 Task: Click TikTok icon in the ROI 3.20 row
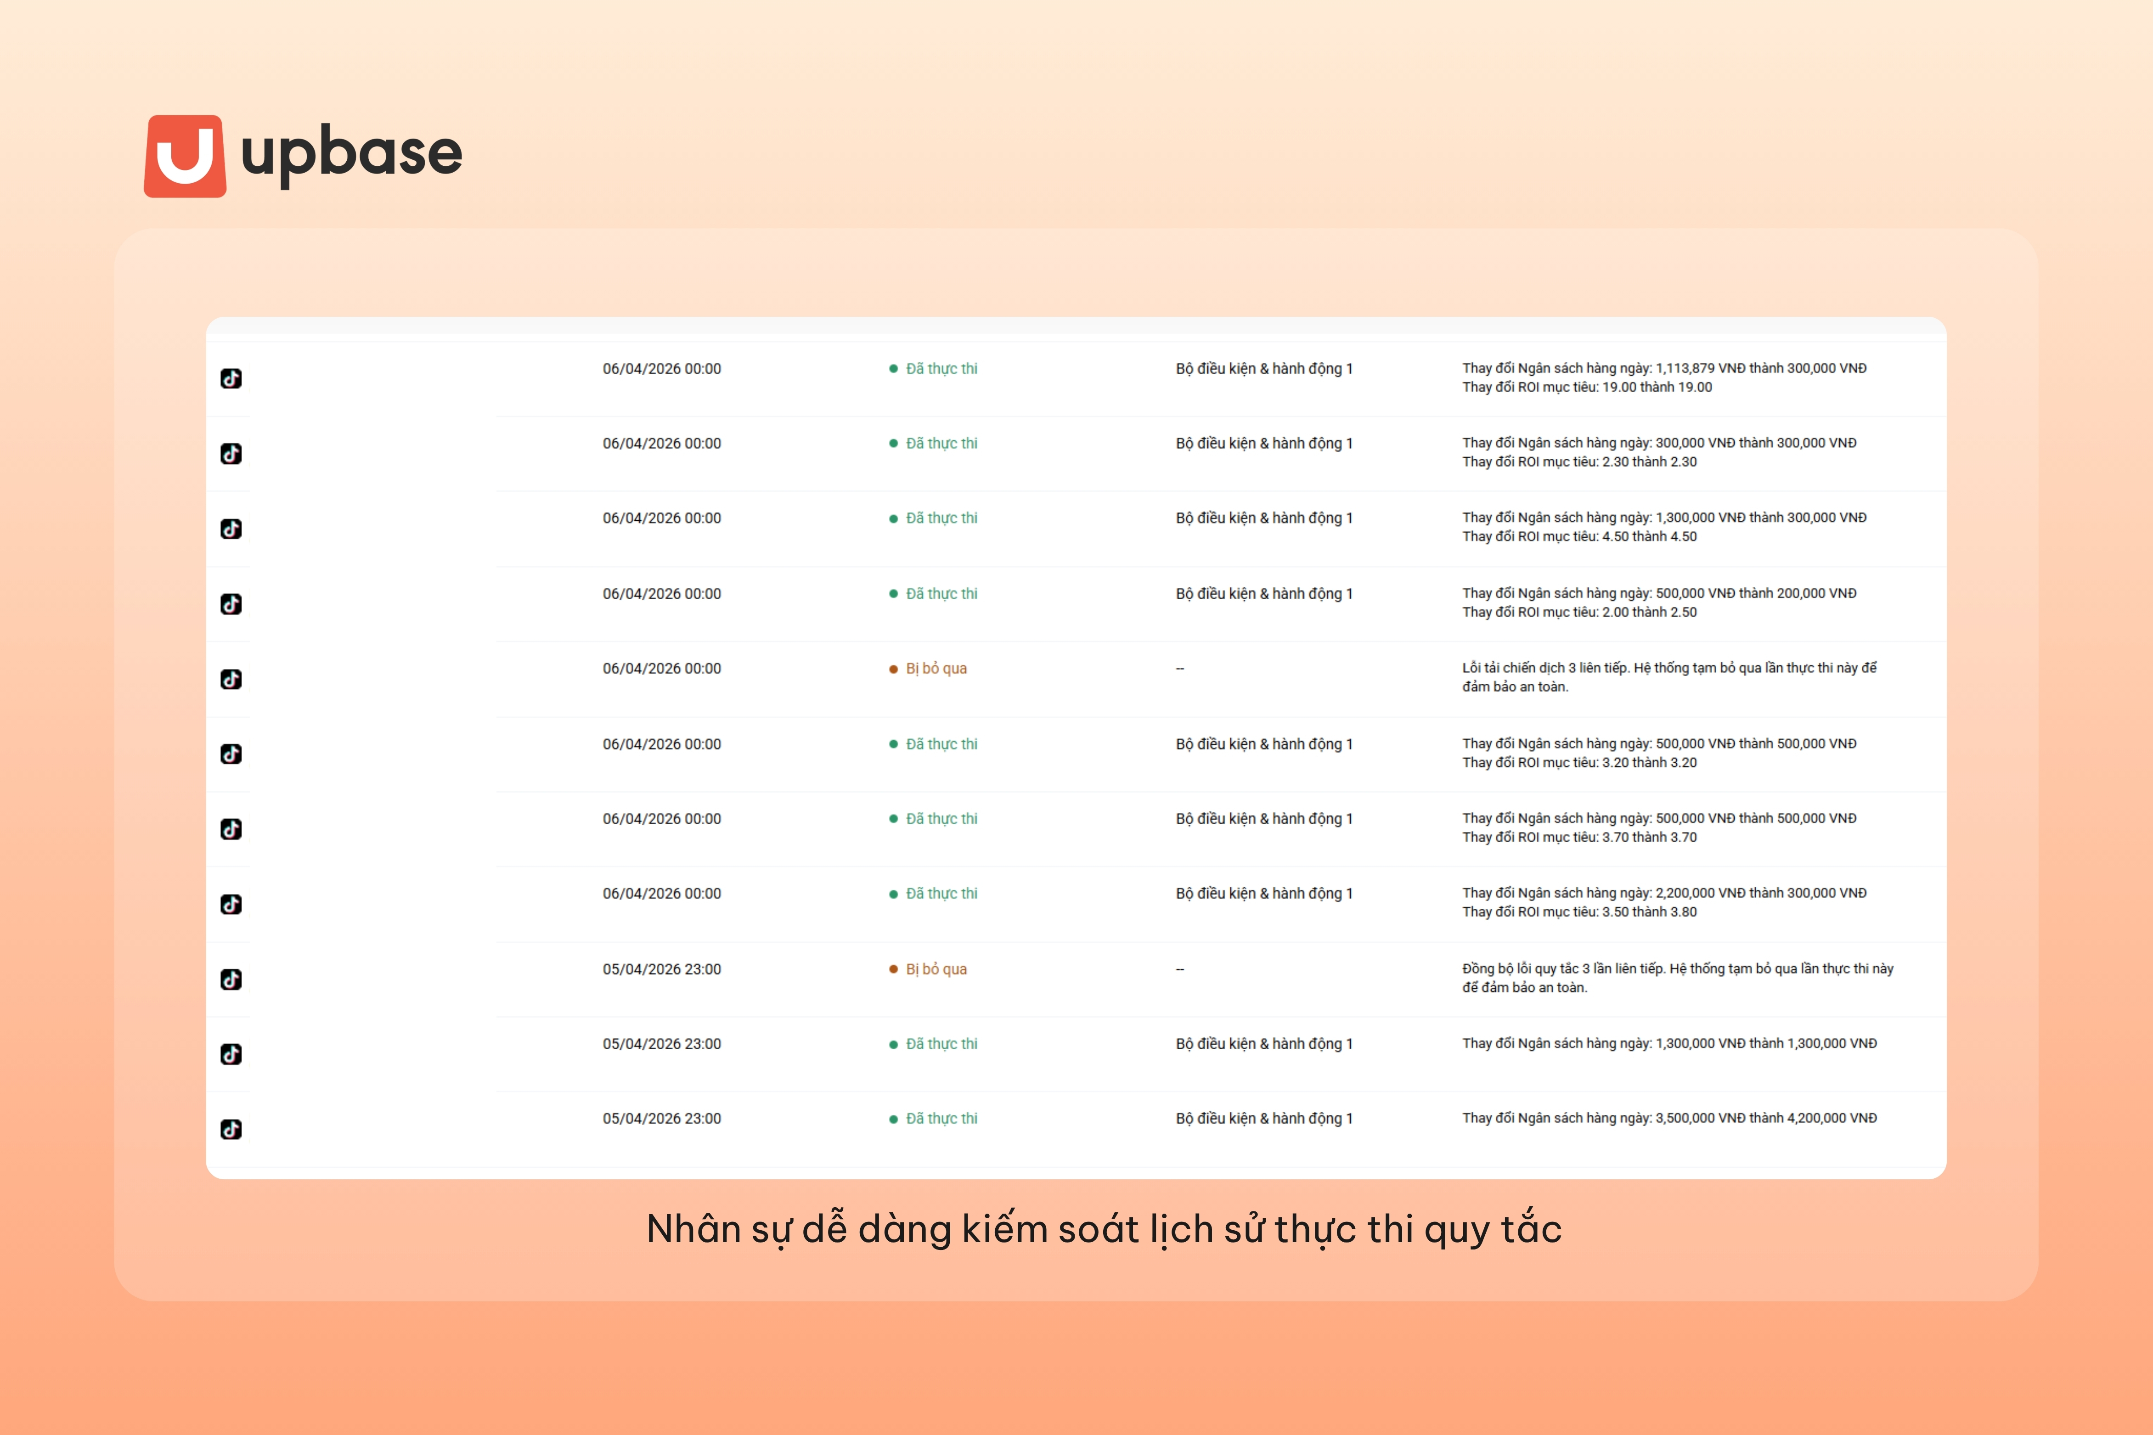(x=231, y=754)
